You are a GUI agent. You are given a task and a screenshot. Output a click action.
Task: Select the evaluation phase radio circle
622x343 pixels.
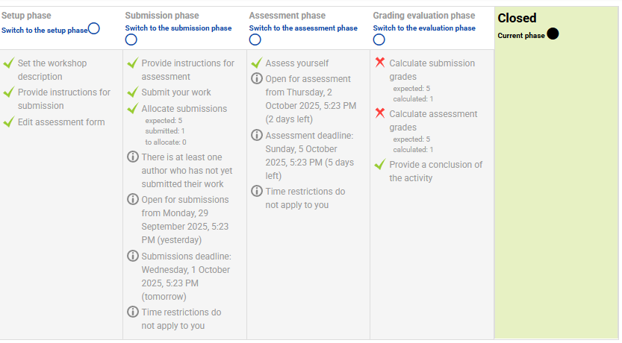(379, 40)
